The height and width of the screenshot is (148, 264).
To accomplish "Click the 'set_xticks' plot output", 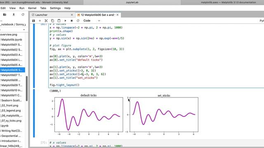I will (x=162, y=114).
